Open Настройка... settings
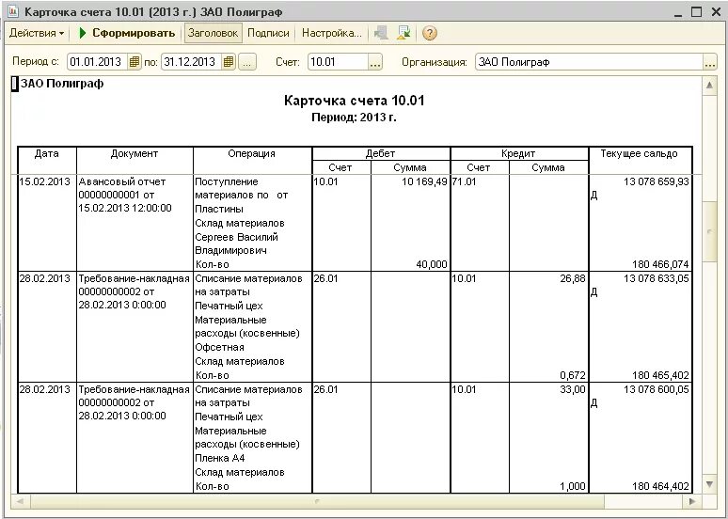This screenshot has width=728, height=519. (x=331, y=33)
